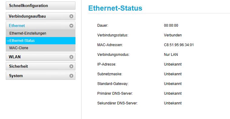Click the Nur LAN connection mode value
230x119 pixels.
(x=171, y=55)
